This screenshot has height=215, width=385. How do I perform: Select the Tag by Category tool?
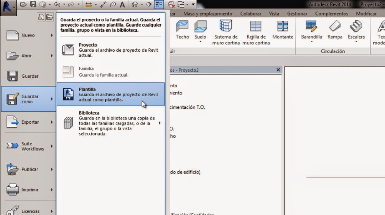click(x=113, y=4)
